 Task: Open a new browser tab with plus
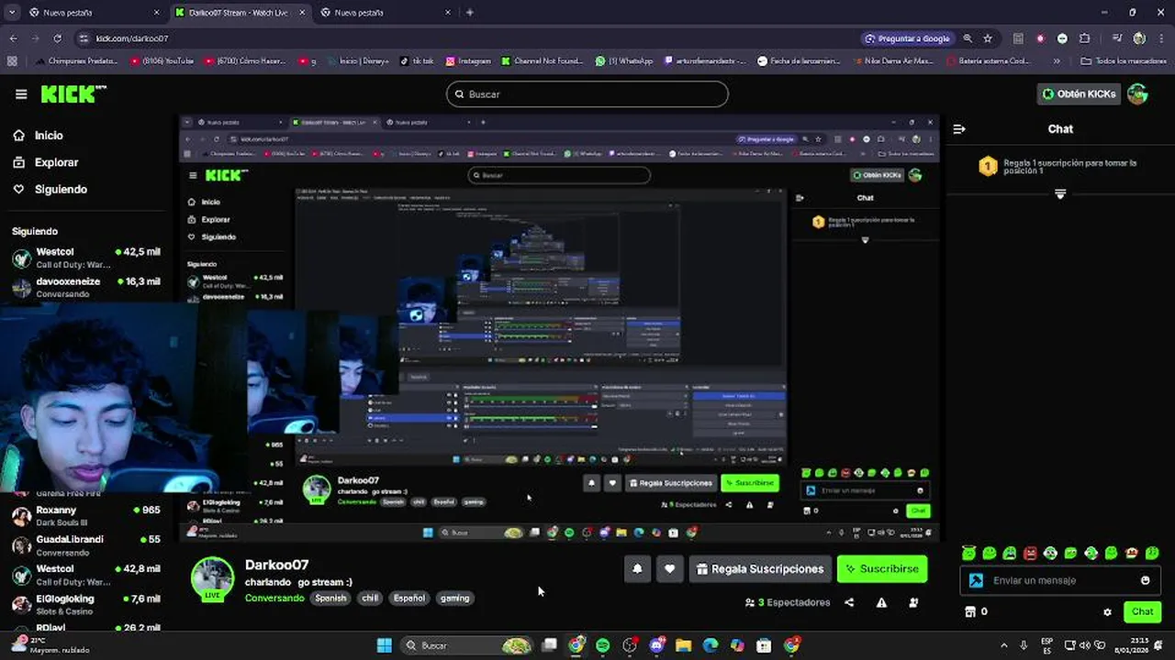(x=470, y=13)
